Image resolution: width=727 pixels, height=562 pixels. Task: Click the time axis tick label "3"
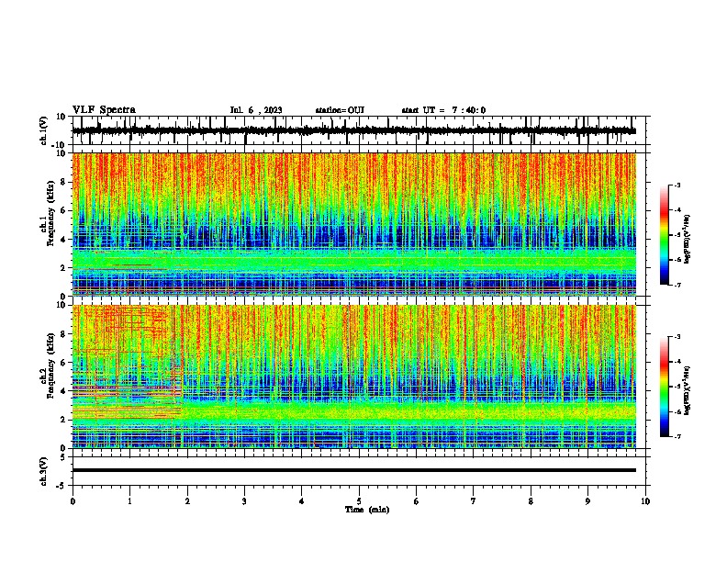pyautogui.click(x=244, y=501)
